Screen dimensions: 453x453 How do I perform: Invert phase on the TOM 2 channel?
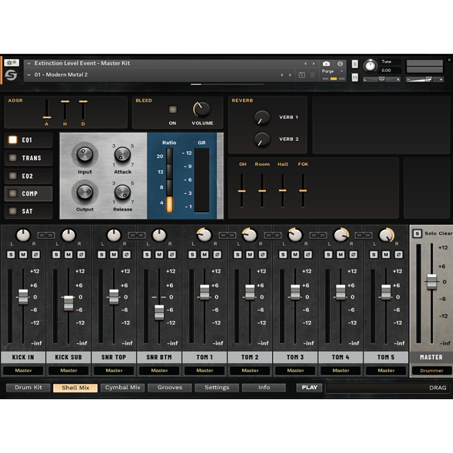point(263,254)
